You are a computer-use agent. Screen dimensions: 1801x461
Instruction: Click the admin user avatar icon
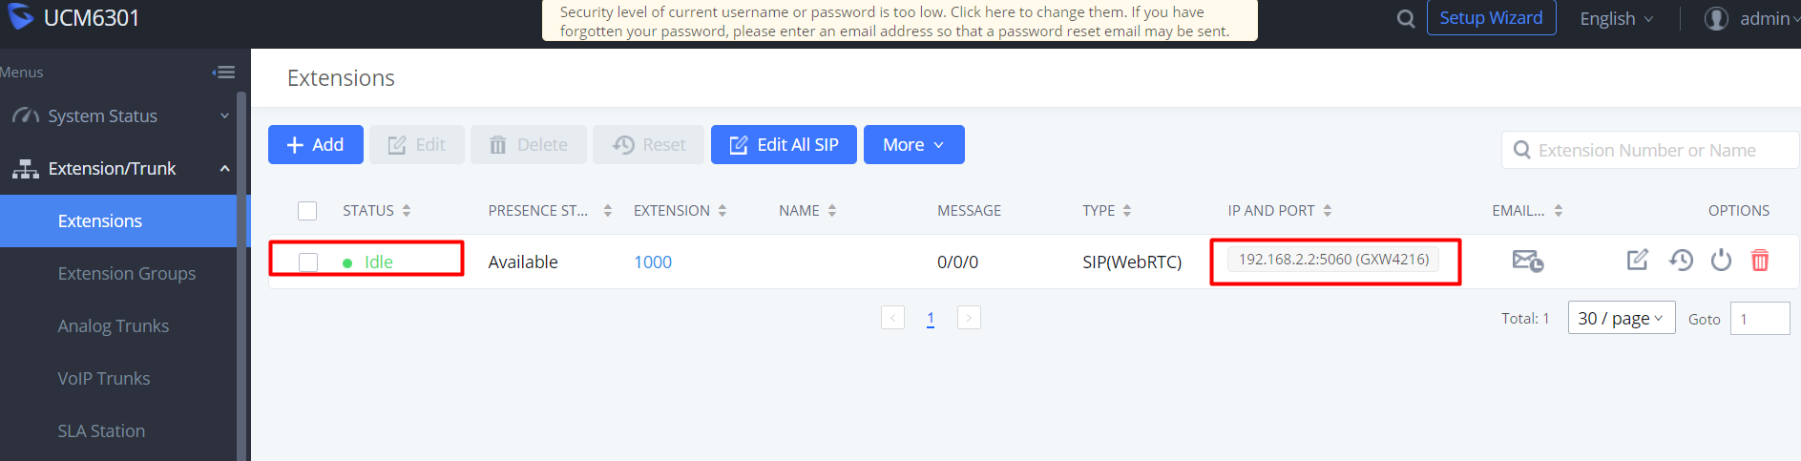pyautogui.click(x=1716, y=18)
